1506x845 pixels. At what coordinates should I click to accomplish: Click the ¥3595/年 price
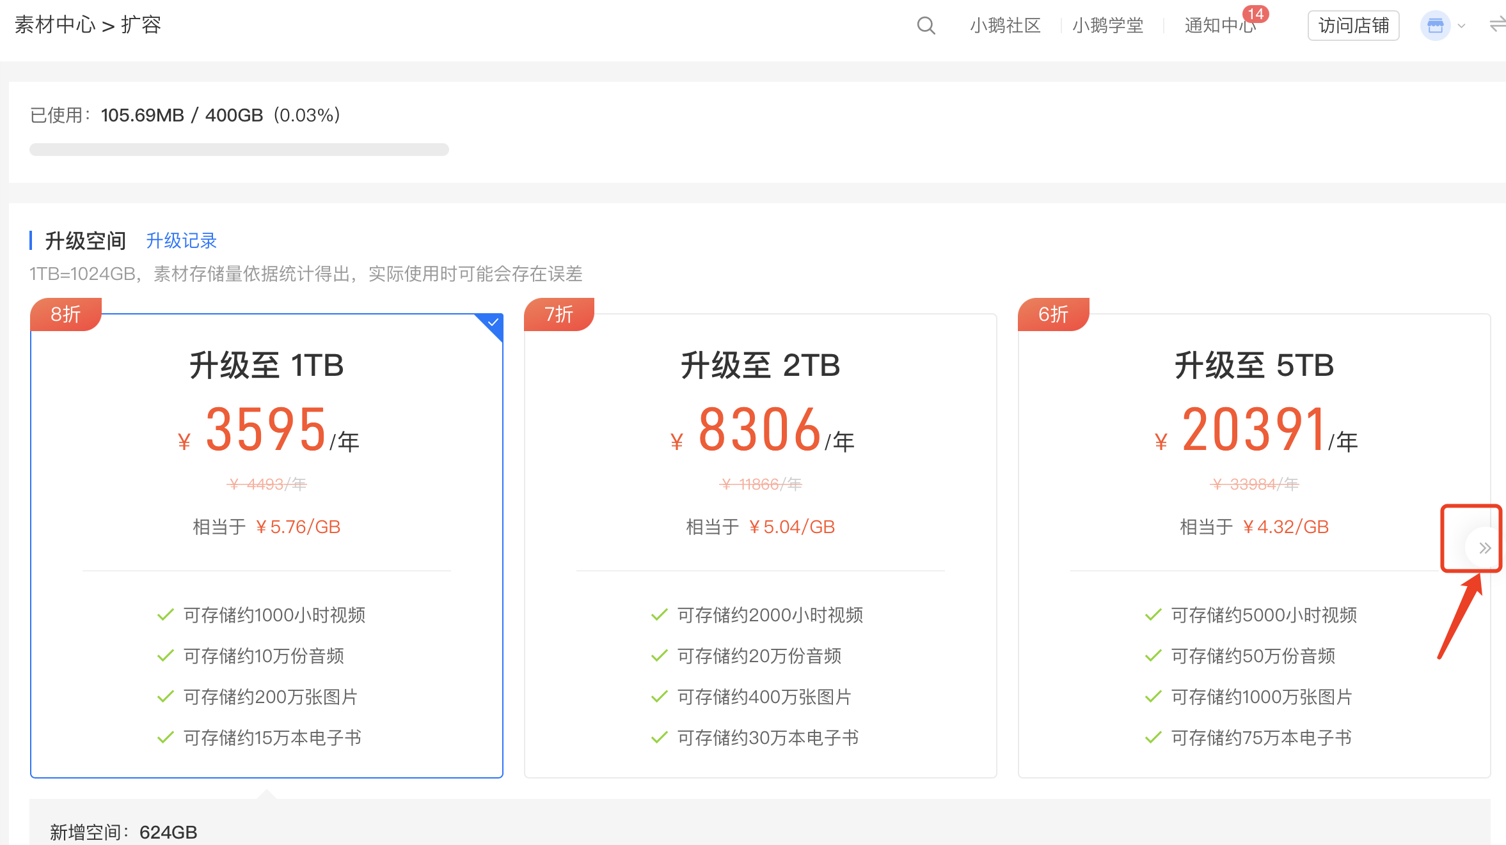point(268,430)
